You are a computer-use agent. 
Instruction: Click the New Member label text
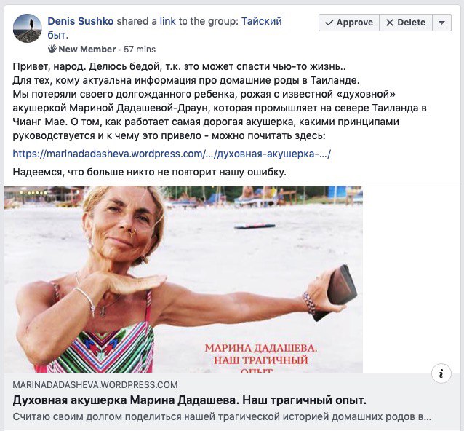pos(87,50)
